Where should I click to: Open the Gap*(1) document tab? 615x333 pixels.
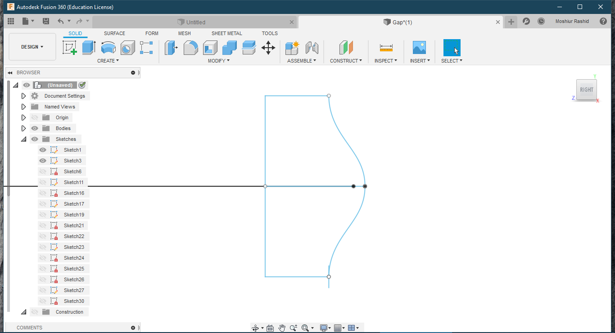[398, 22]
